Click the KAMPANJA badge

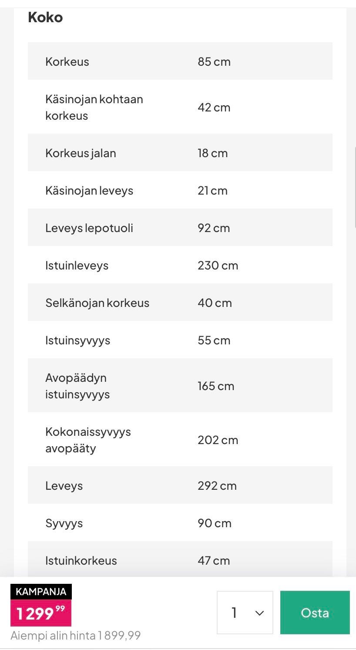pos(41,592)
